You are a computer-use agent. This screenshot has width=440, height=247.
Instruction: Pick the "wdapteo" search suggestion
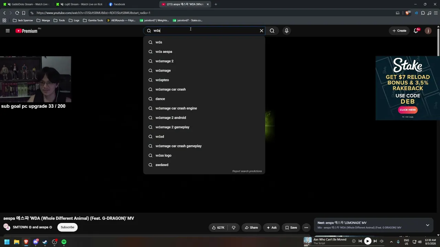(204, 80)
